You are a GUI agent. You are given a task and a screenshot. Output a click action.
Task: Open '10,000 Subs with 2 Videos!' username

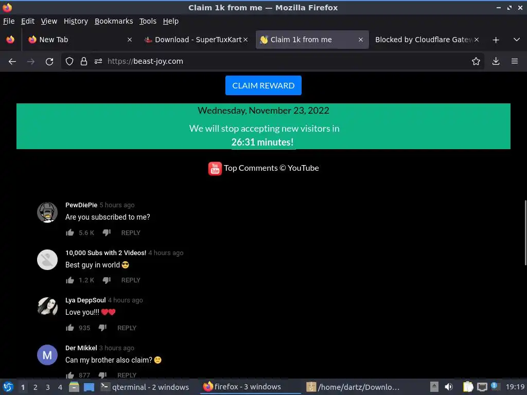(106, 253)
